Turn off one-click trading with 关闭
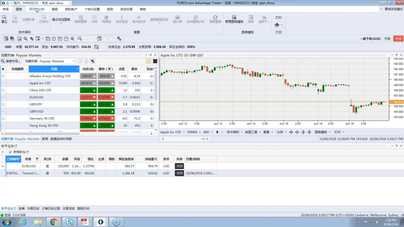 pos(398,38)
